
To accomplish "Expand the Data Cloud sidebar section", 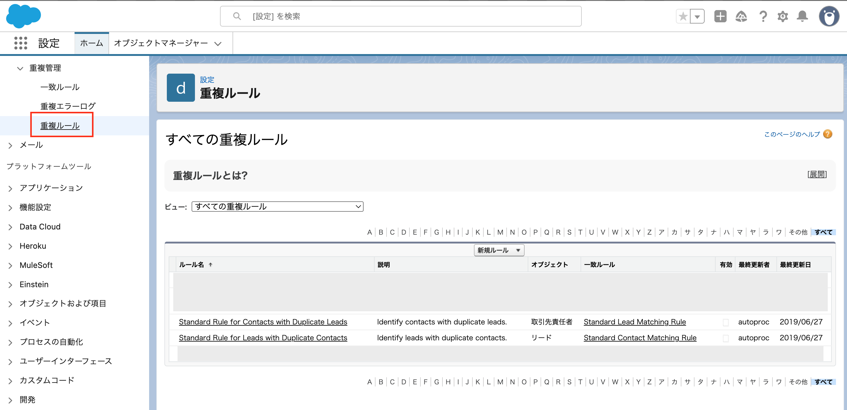I will coord(10,227).
